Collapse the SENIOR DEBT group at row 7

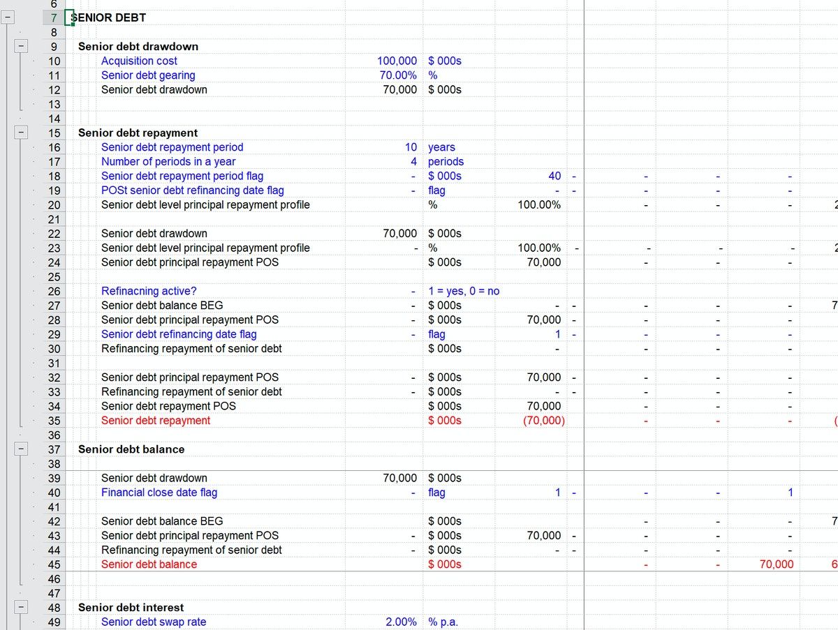click(8, 17)
